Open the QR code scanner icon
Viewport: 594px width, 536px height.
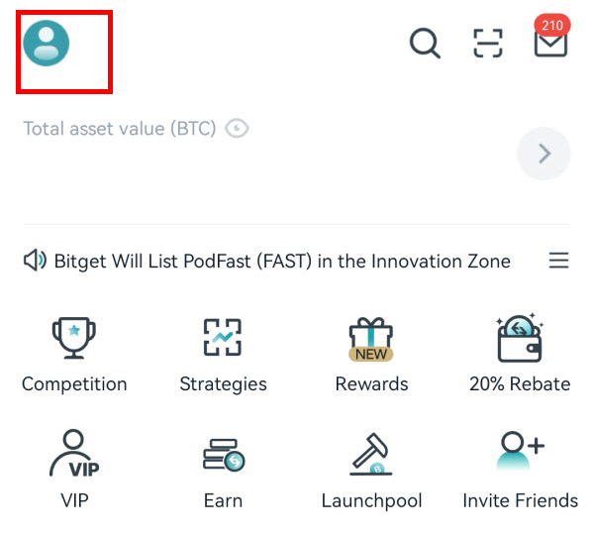[x=488, y=44]
